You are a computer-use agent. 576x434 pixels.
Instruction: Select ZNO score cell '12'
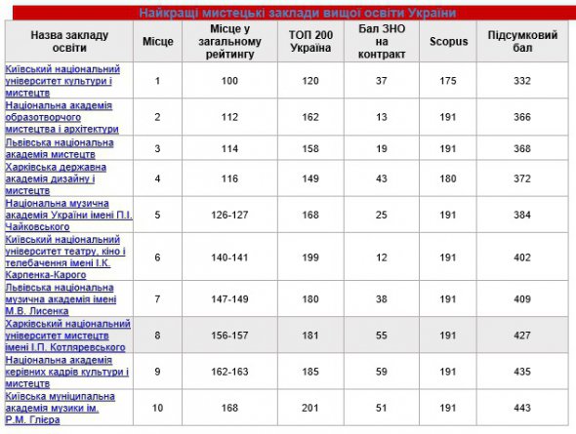tap(382, 256)
